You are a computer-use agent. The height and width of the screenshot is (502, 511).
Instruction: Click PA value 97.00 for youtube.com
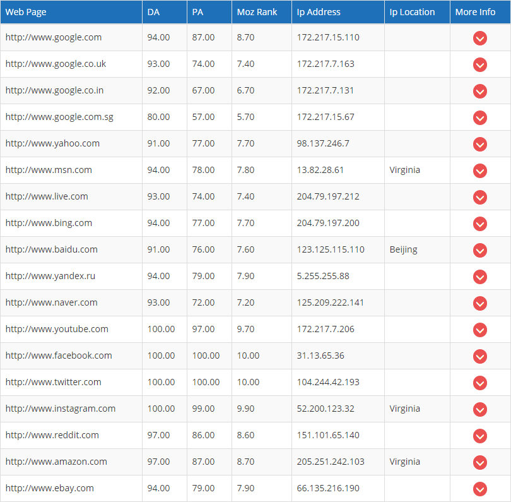point(203,329)
